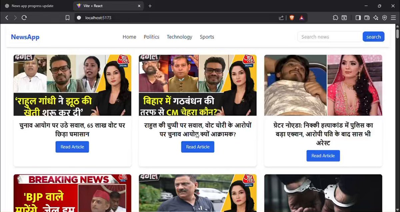Open thumbnail of man and bride in red
Image resolution: width=400 pixels, height=212 pixels.
click(x=323, y=85)
